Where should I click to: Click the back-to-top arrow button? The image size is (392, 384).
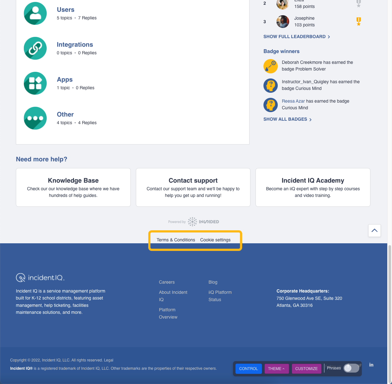(375, 231)
